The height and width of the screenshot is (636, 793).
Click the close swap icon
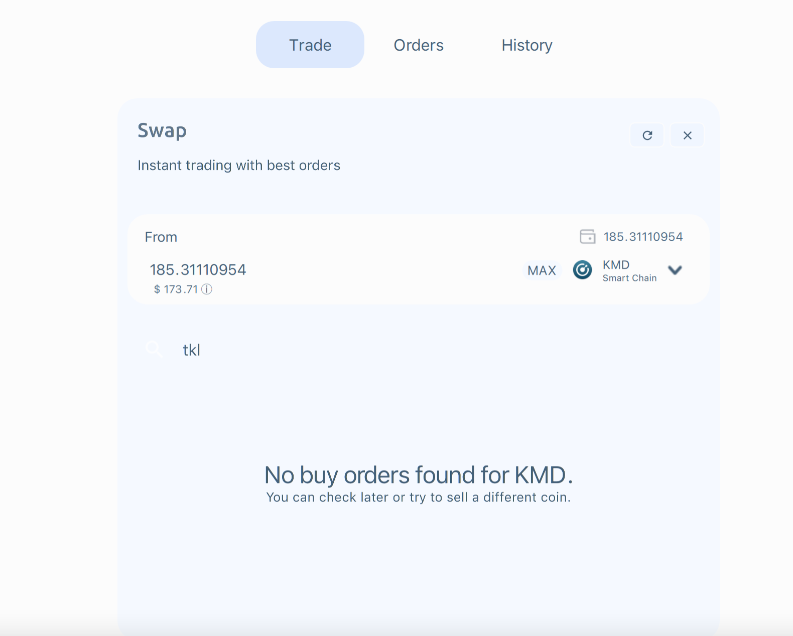[x=687, y=135]
